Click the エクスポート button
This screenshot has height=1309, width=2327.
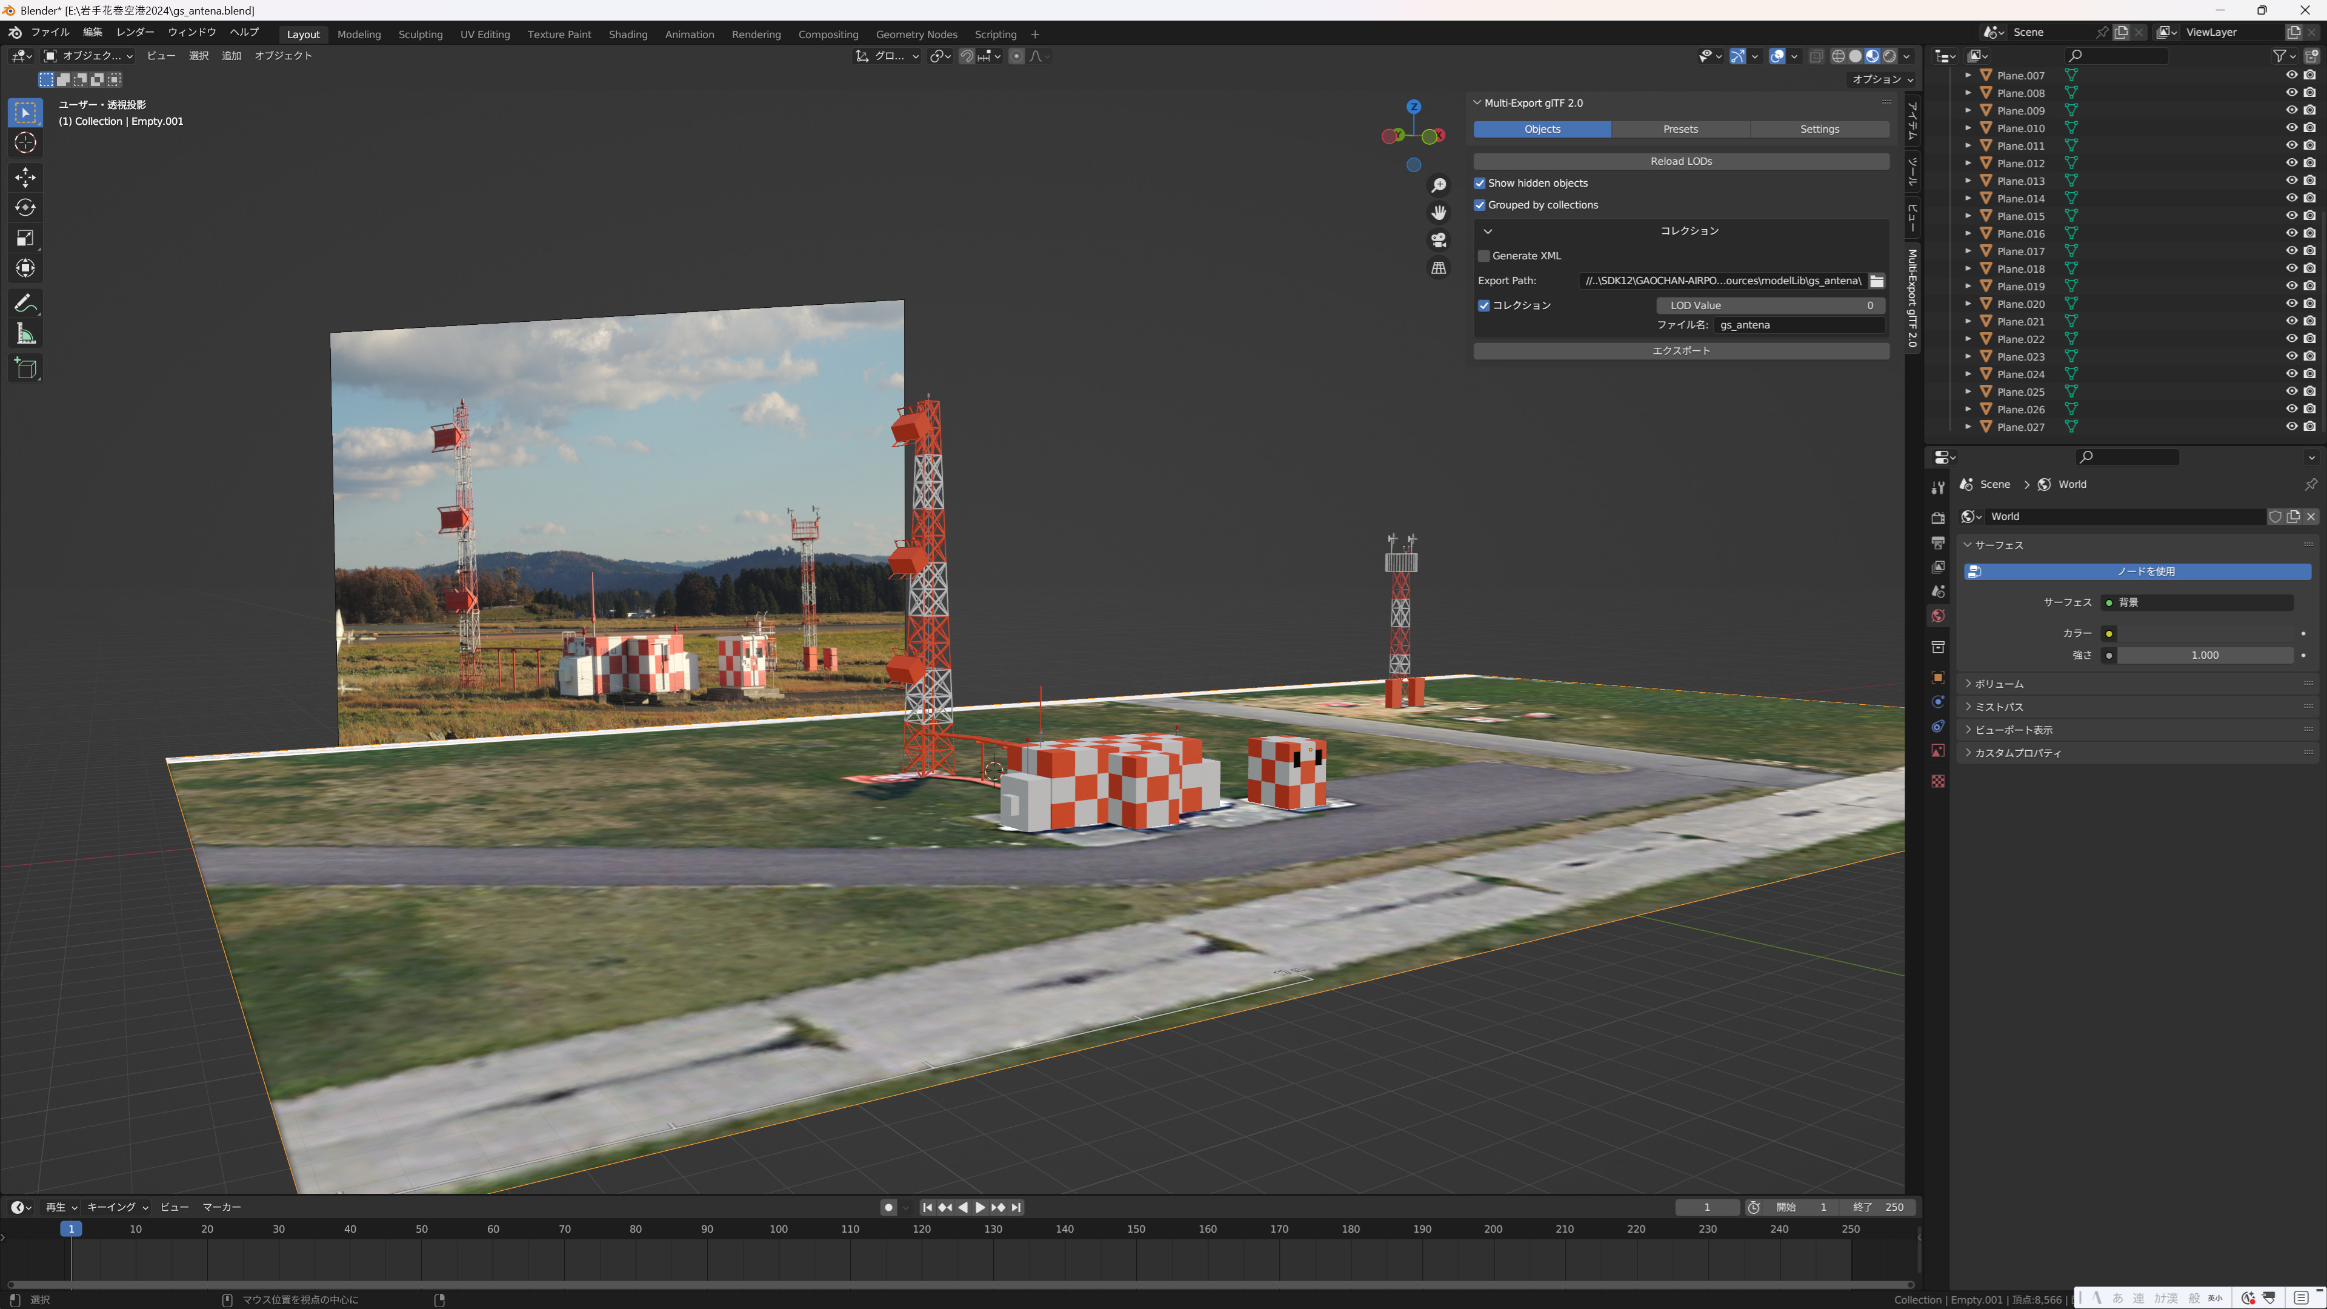coord(1681,351)
